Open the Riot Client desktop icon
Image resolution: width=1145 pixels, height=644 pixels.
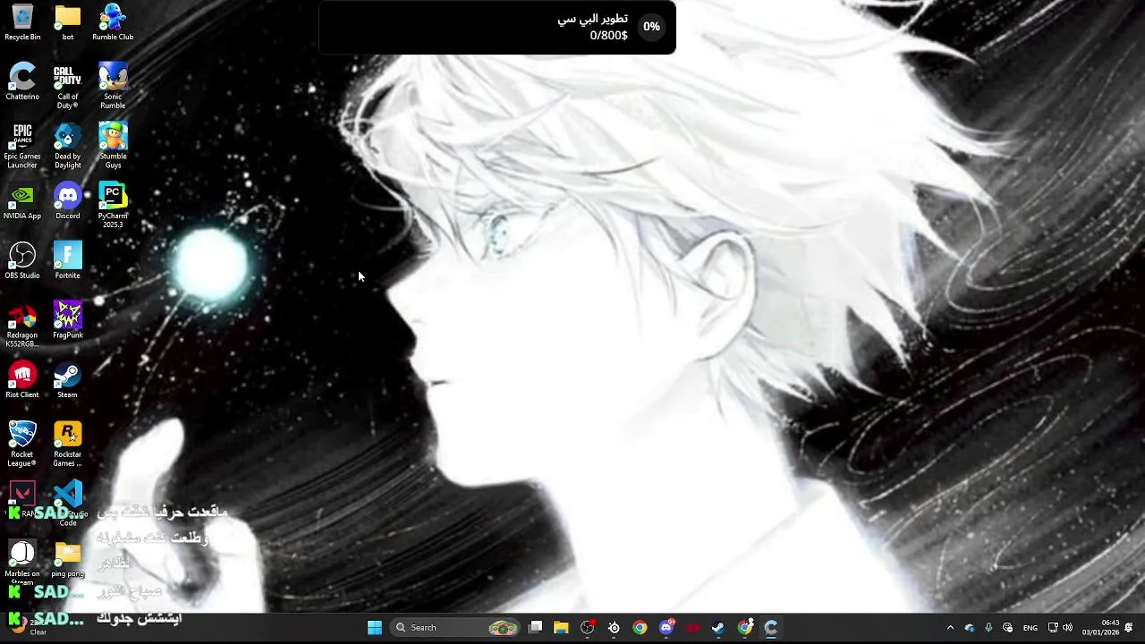pyautogui.click(x=22, y=380)
